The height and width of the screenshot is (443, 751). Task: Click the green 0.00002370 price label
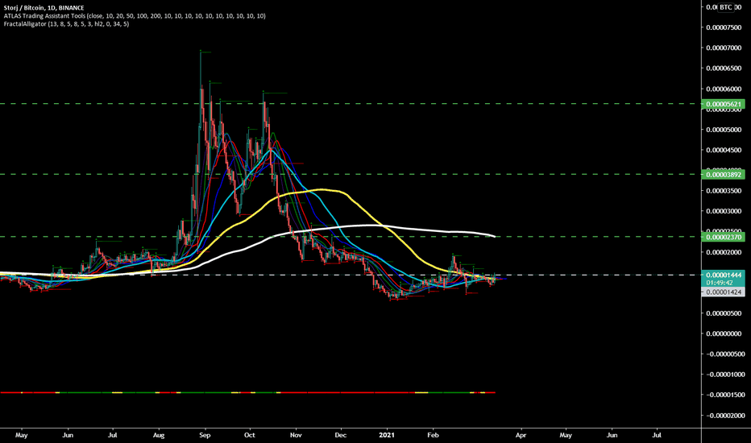coord(723,237)
